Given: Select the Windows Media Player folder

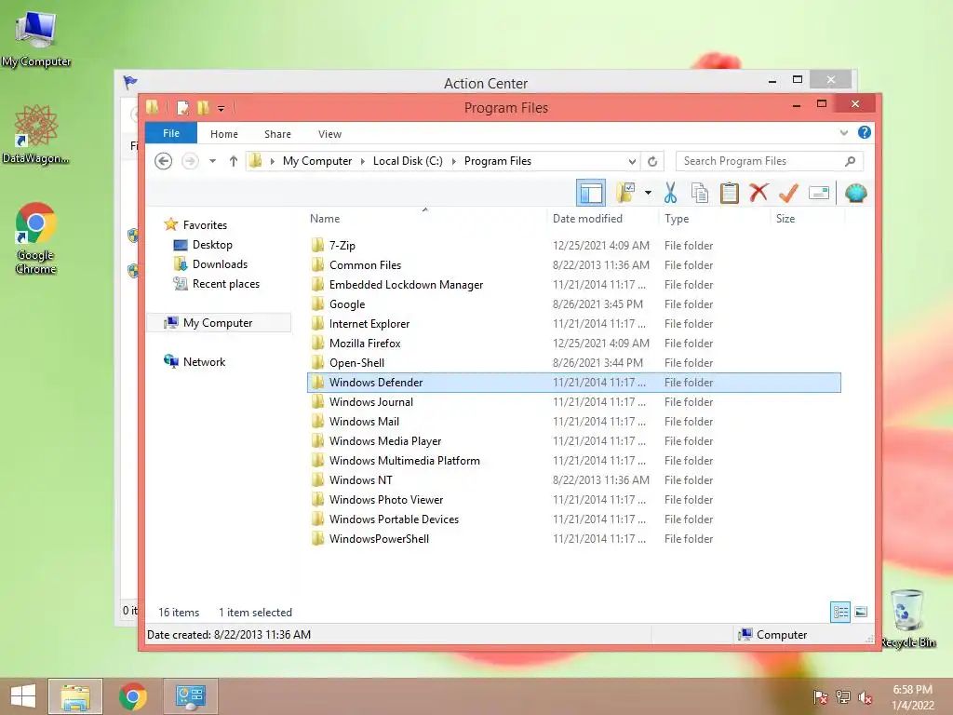Looking at the screenshot, I should coord(573,440).
